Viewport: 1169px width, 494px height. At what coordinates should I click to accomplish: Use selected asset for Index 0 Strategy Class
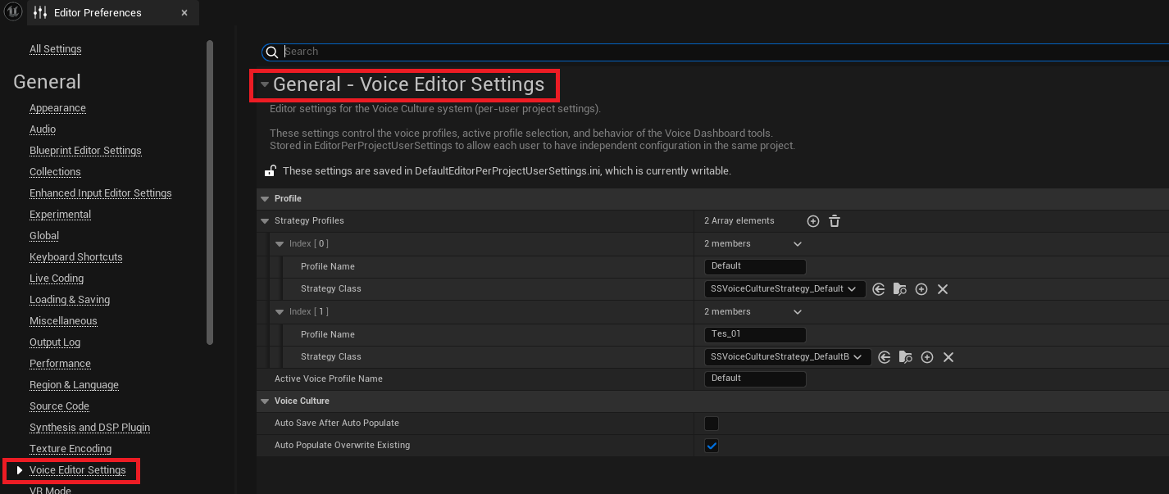(x=879, y=289)
